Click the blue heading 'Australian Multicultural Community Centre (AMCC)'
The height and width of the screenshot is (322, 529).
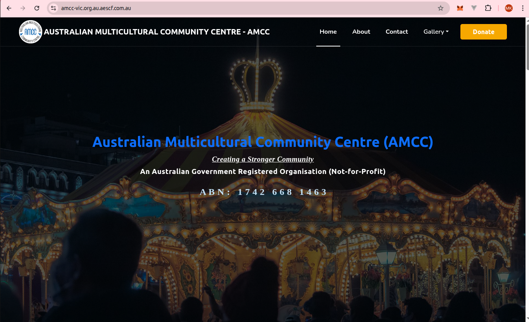click(x=263, y=142)
